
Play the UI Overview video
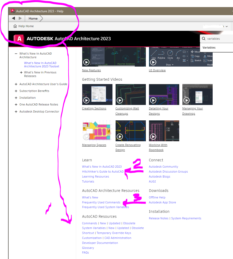point(153,62)
